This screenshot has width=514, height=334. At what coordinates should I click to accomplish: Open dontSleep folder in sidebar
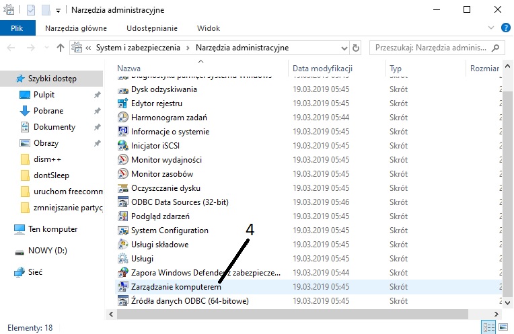[x=51, y=175]
